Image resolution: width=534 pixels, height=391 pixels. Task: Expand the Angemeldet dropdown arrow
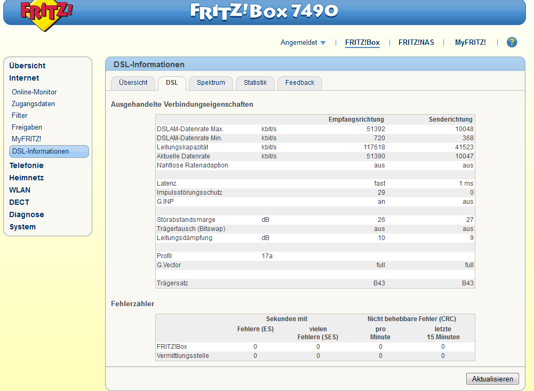(x=323, y=43)
